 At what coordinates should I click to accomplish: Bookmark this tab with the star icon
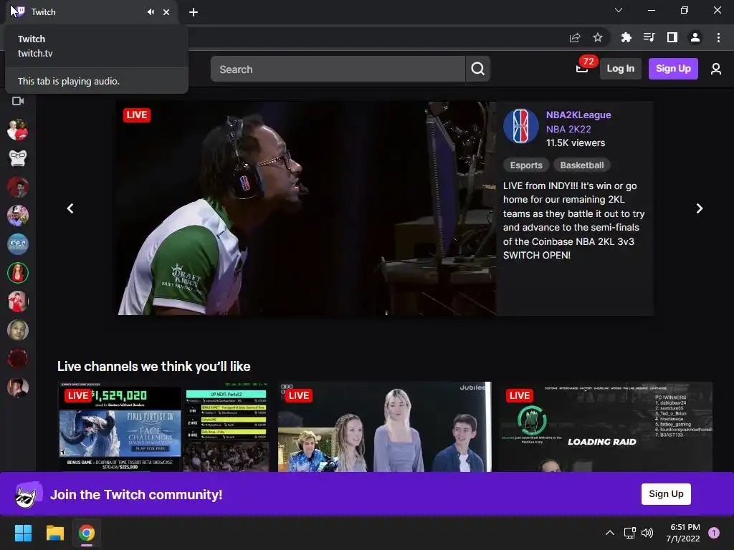[x=598, y=37]
